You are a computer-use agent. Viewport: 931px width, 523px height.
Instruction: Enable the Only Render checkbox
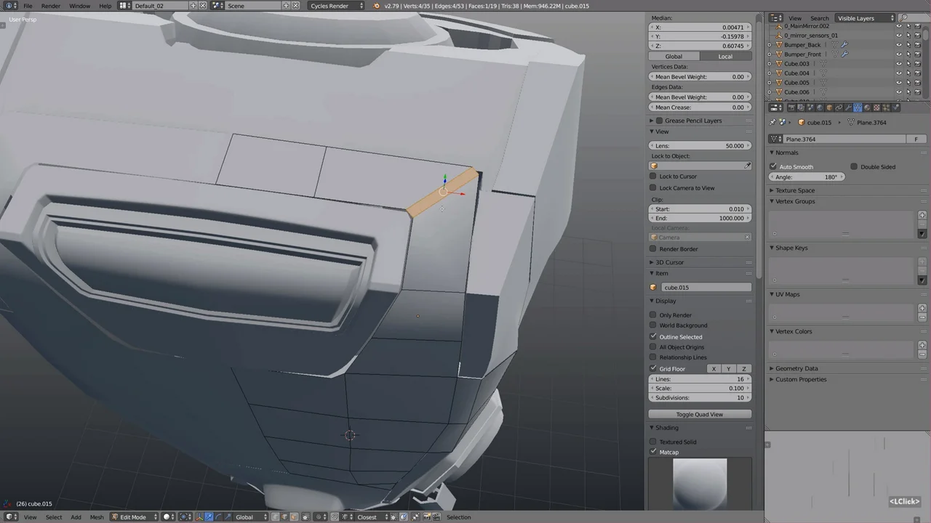click(653, 315)
